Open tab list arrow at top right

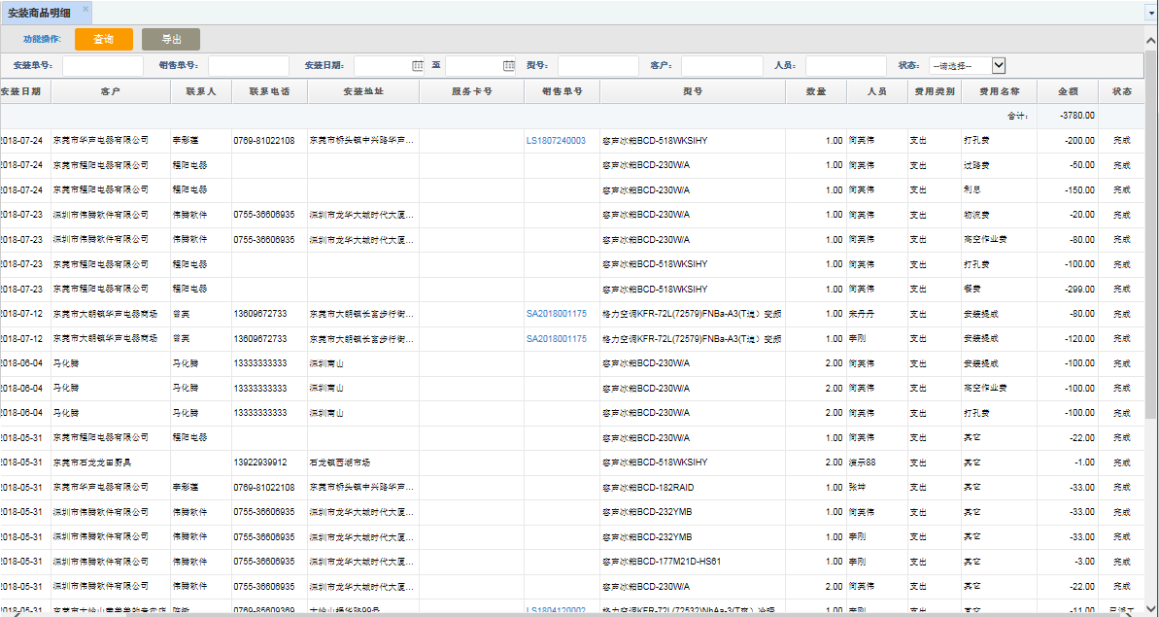pos(1153,14)
